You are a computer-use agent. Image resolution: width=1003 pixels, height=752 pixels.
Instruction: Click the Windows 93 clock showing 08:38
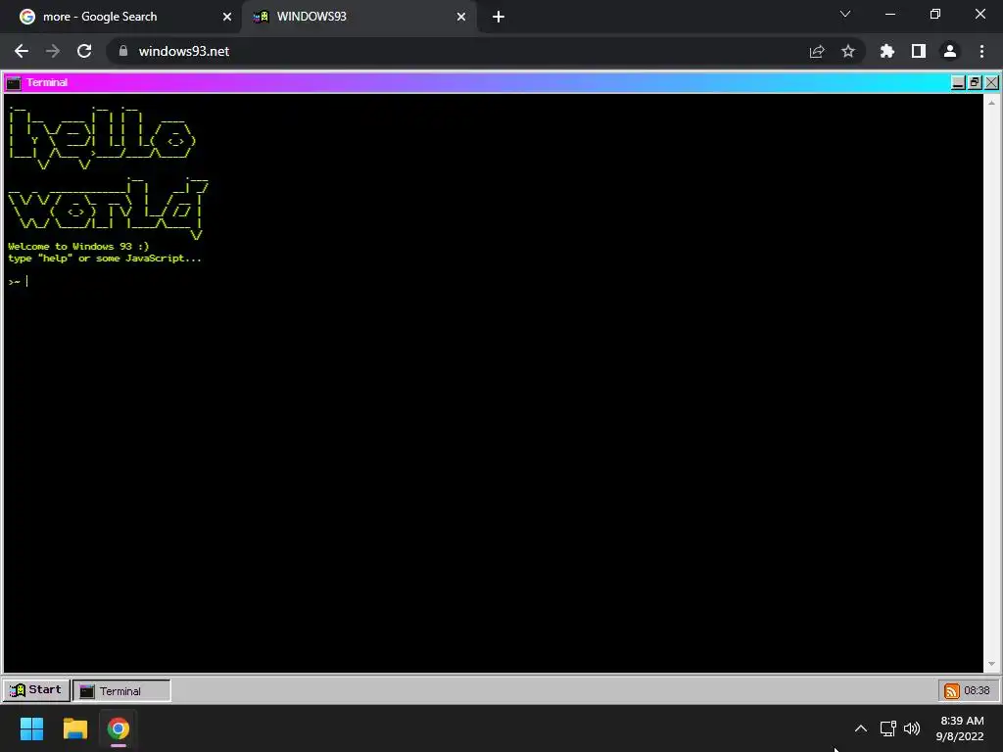tap(977, 690)
